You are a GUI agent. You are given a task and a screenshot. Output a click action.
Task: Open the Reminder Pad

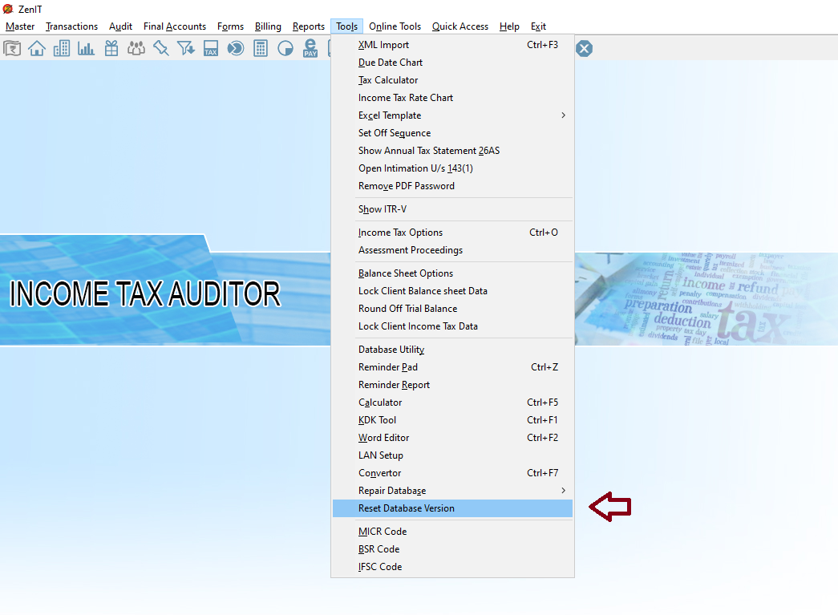click(x=452, y=367)
